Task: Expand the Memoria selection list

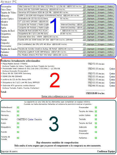Action: click(x=84, y=15)
